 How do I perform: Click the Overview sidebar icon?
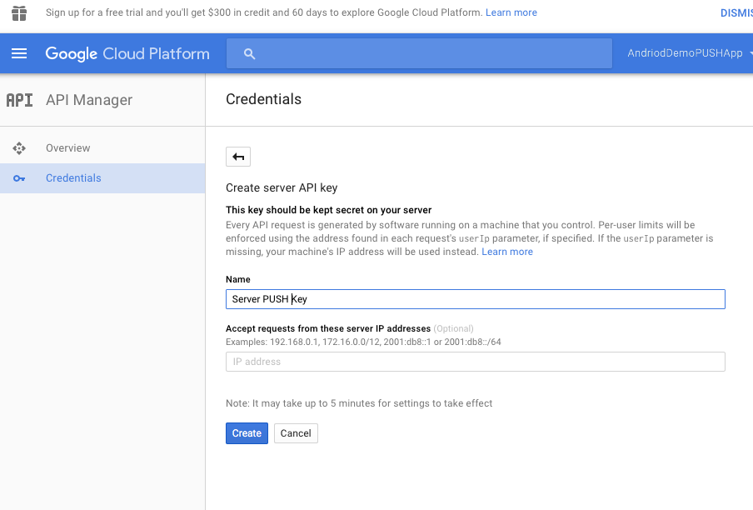point(19,148)
